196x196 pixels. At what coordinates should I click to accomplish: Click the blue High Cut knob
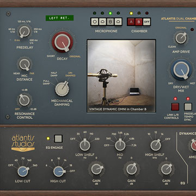(59, 171)
